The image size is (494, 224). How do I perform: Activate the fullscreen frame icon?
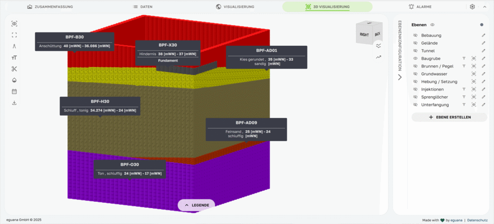[x=14, y=35]
